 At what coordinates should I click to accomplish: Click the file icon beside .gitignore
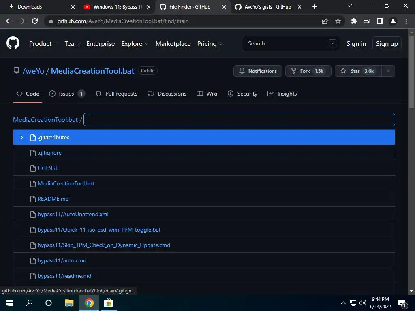point(33,153)
